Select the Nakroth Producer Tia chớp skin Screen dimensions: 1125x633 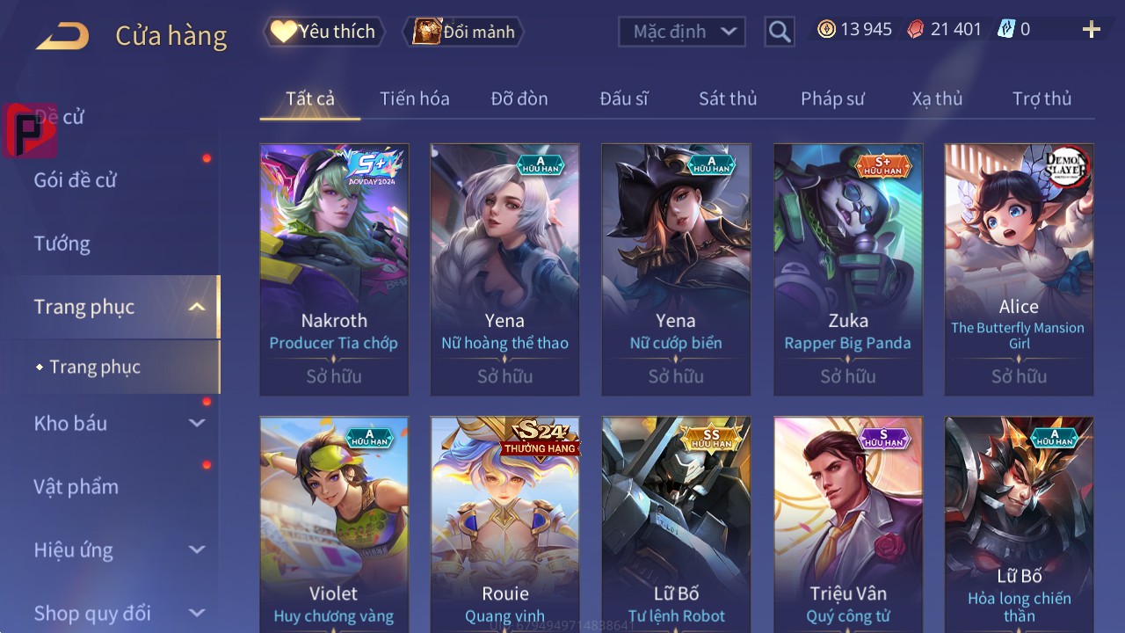pos(334,269)
